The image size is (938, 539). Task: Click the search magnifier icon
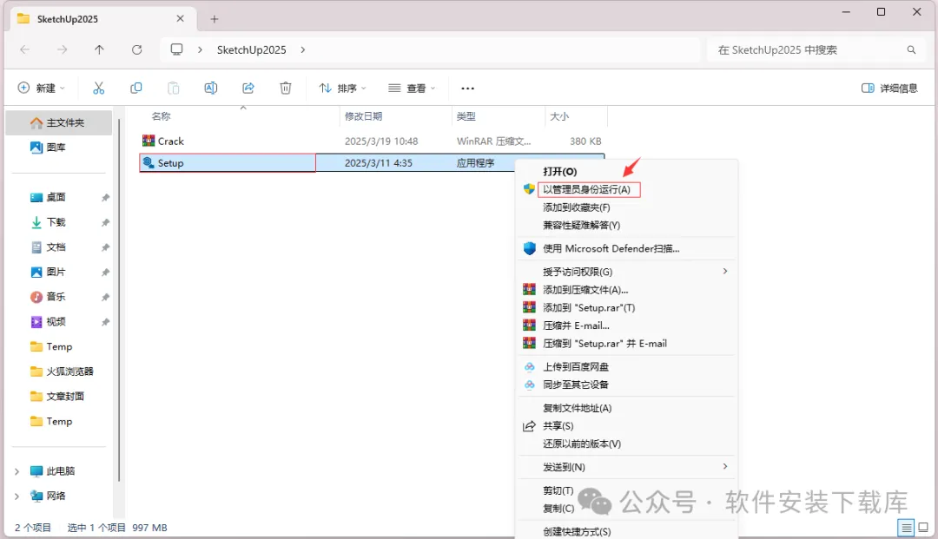tap(911, 49)
